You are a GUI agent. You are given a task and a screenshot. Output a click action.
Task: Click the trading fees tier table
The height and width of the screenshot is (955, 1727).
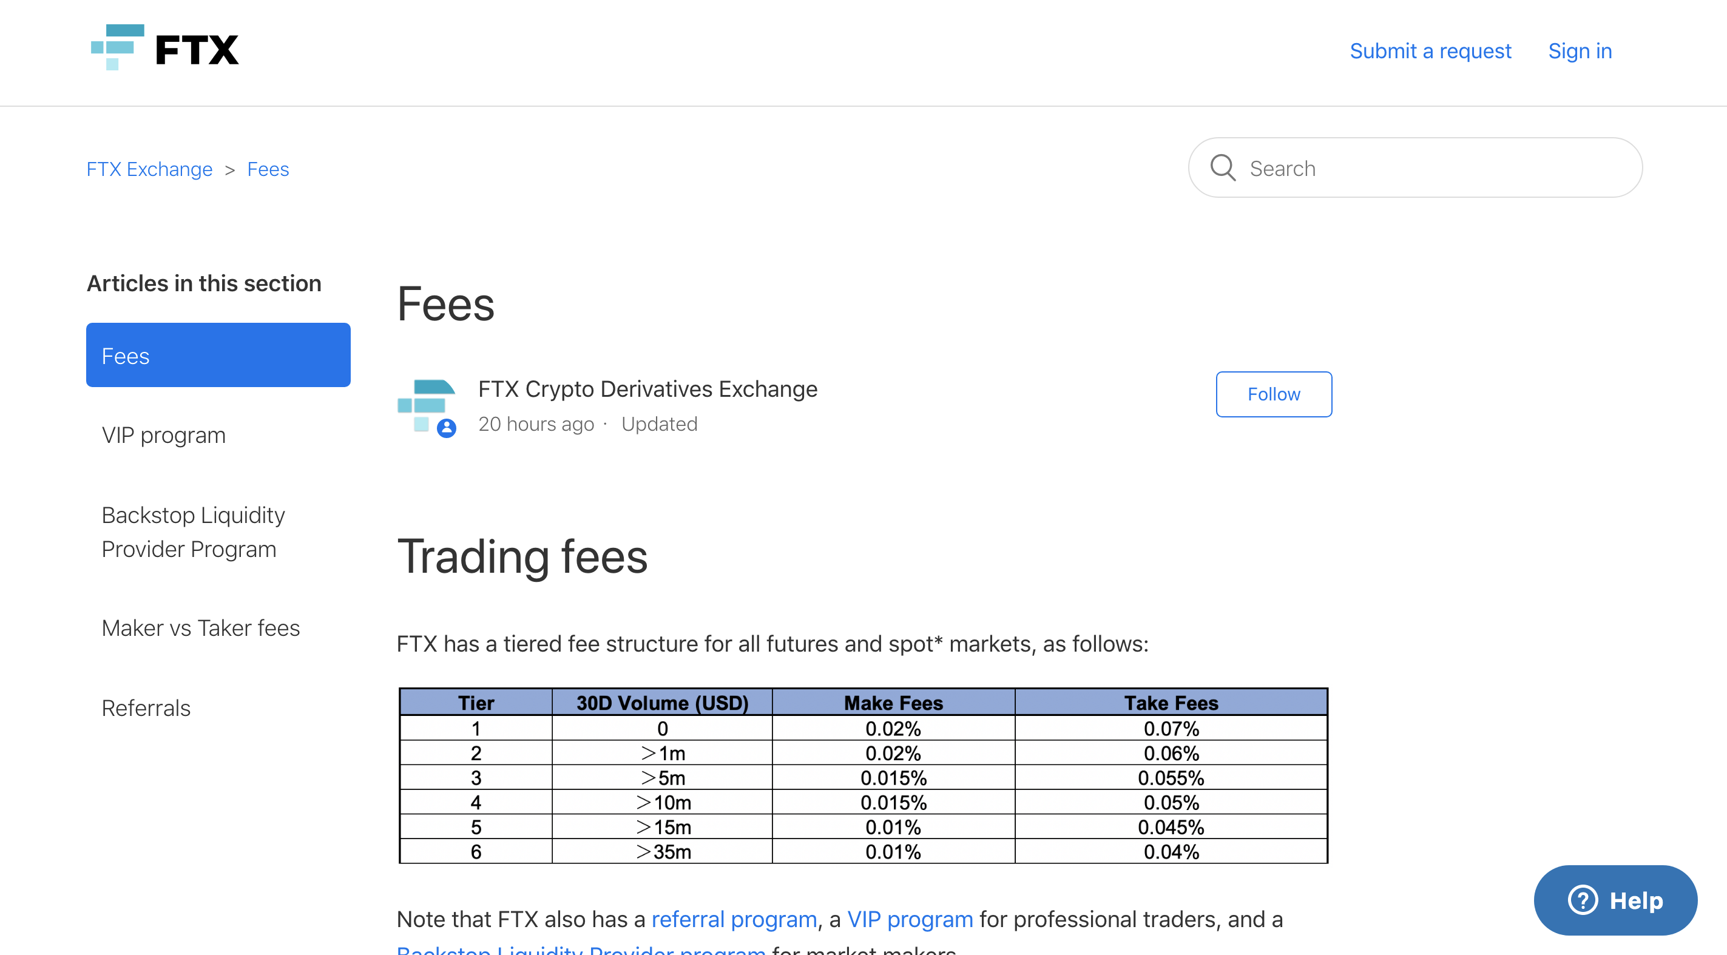(863, 775)
